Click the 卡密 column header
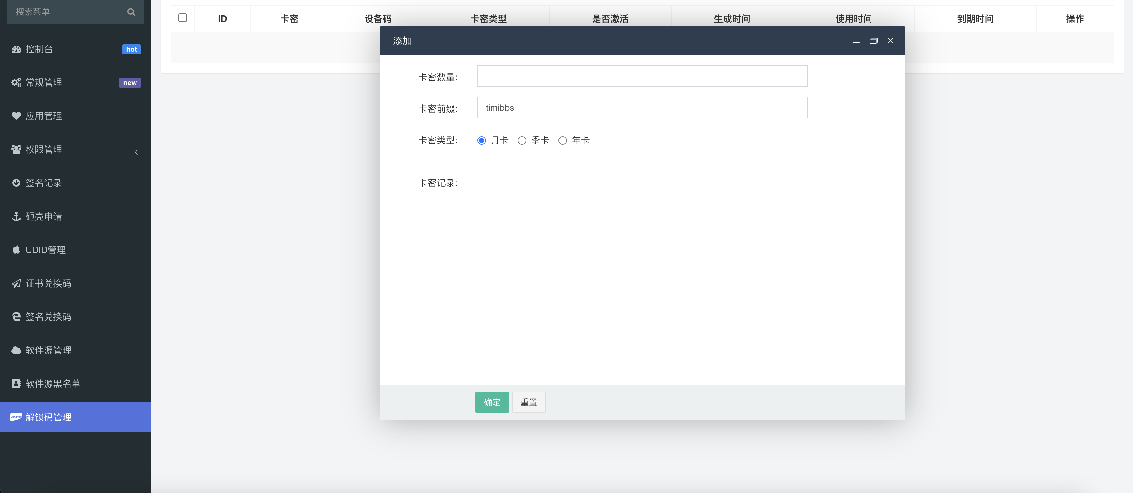 (289, 19)
